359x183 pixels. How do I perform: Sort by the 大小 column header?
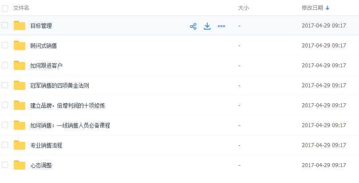pos(243,8)
